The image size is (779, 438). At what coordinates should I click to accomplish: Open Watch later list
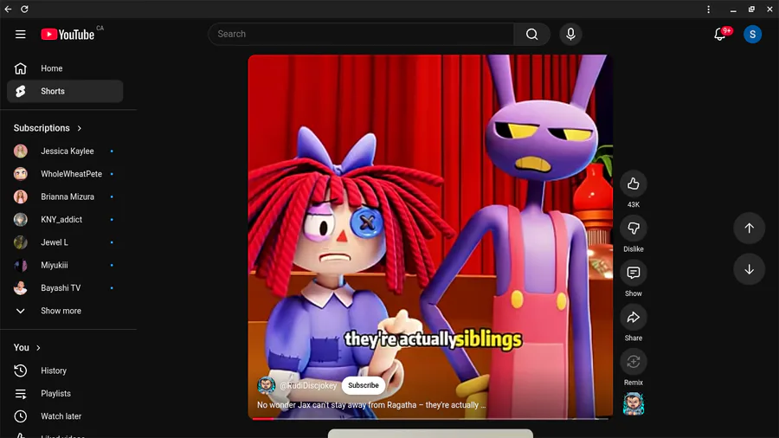pos(65,416)
